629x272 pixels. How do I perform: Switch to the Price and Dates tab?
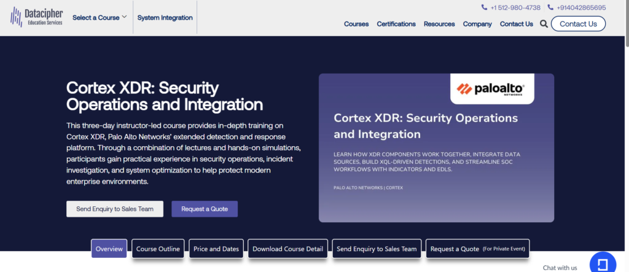(216, 249)
